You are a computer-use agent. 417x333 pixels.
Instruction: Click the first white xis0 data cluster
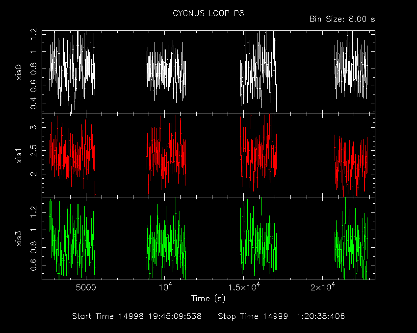pos(72,71)
